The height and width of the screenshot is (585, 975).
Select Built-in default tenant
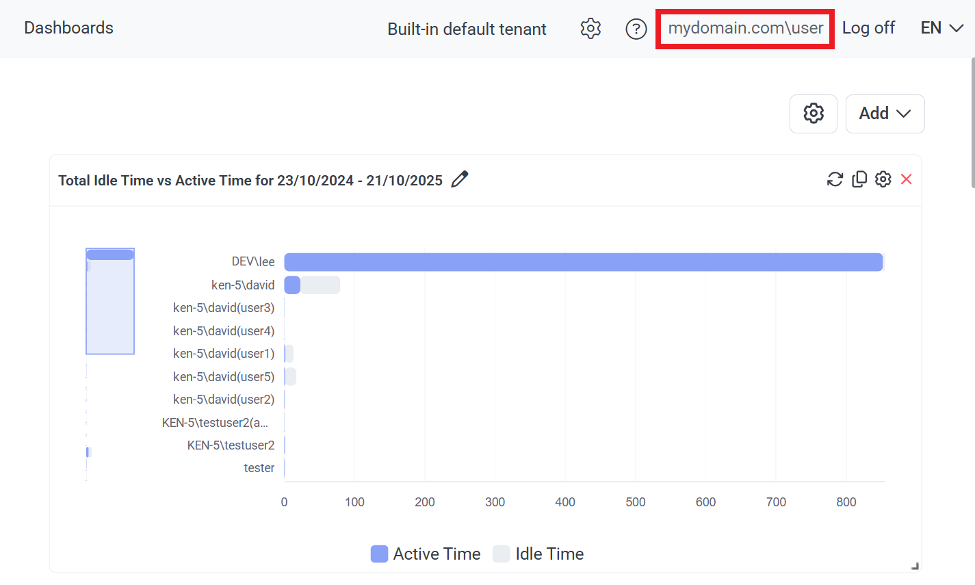467,29
